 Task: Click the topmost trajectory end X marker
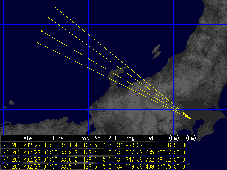(x=55, y=7)
